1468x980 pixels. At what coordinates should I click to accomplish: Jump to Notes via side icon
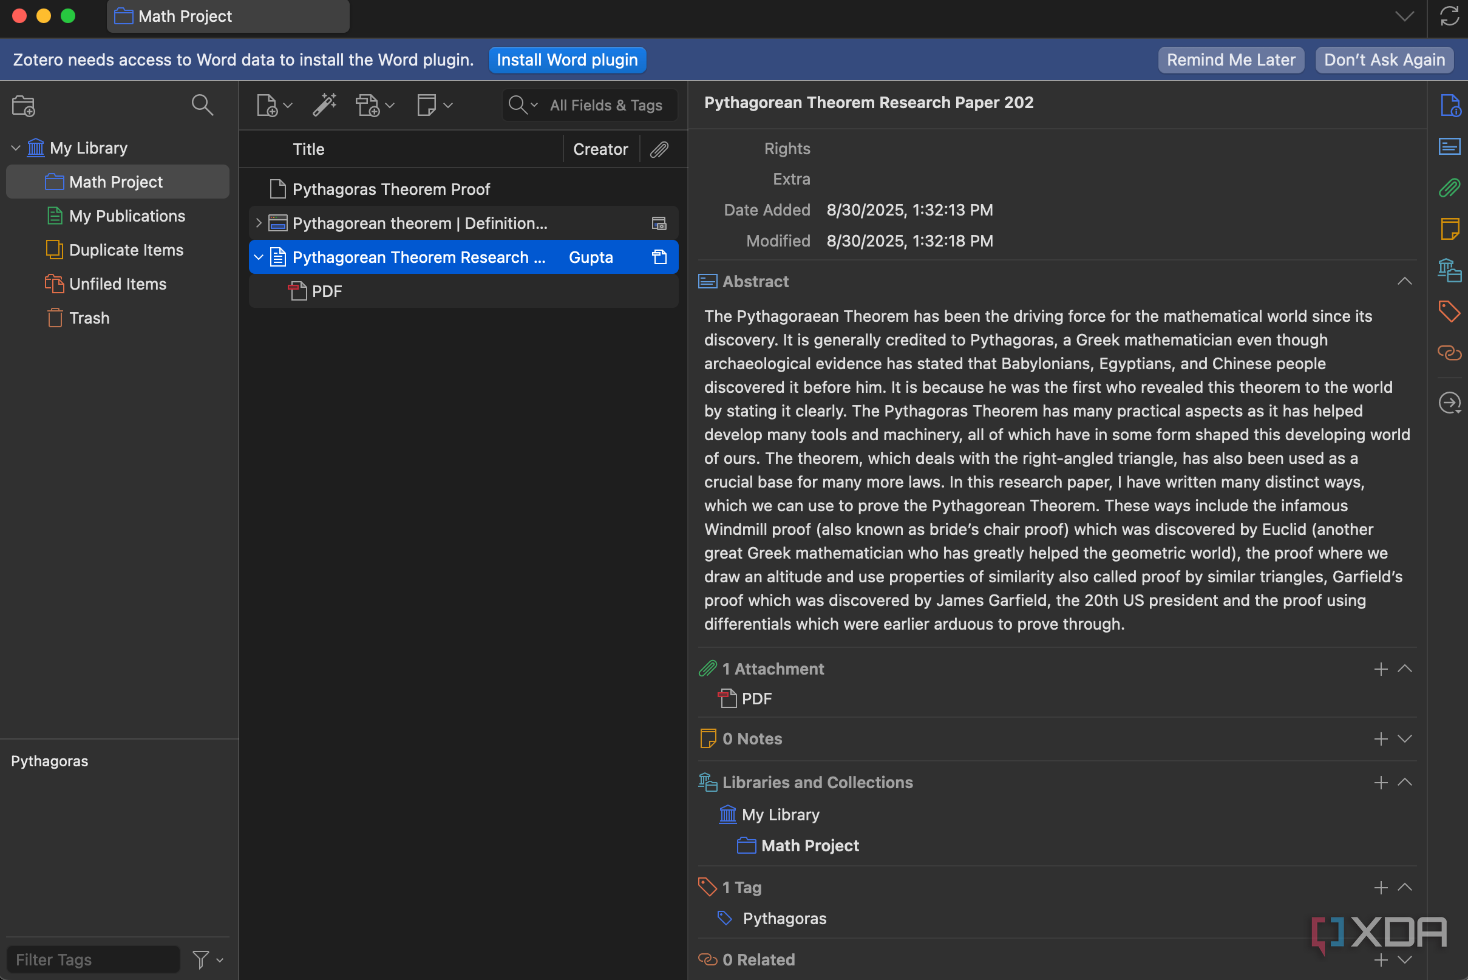coord(1449,229)
